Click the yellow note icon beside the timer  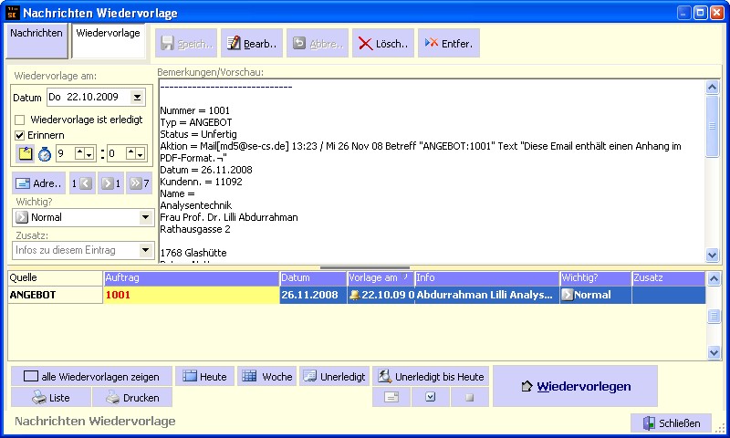(25, 153)
